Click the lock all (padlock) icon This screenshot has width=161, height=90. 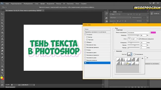point(125,21)
